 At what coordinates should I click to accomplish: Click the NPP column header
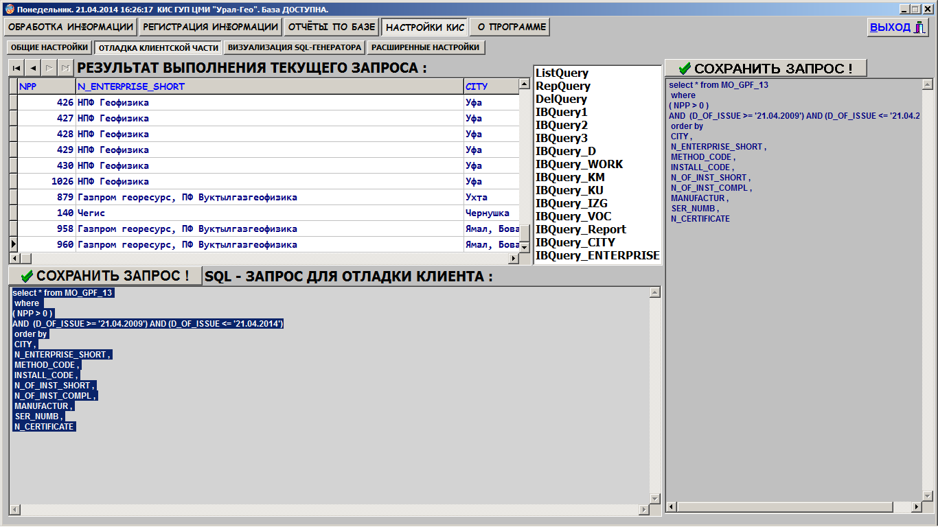[47, 86]
